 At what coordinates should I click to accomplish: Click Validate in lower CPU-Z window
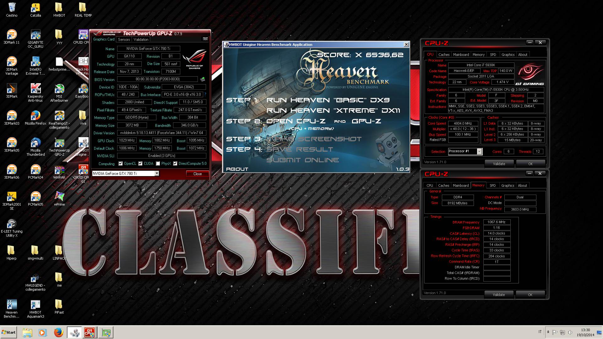(x=499, y=295)
